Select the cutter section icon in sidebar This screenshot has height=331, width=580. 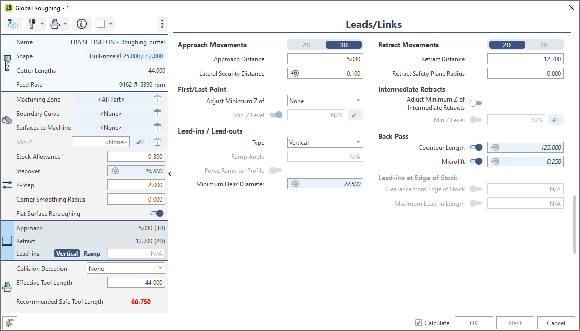click(7, 63)
